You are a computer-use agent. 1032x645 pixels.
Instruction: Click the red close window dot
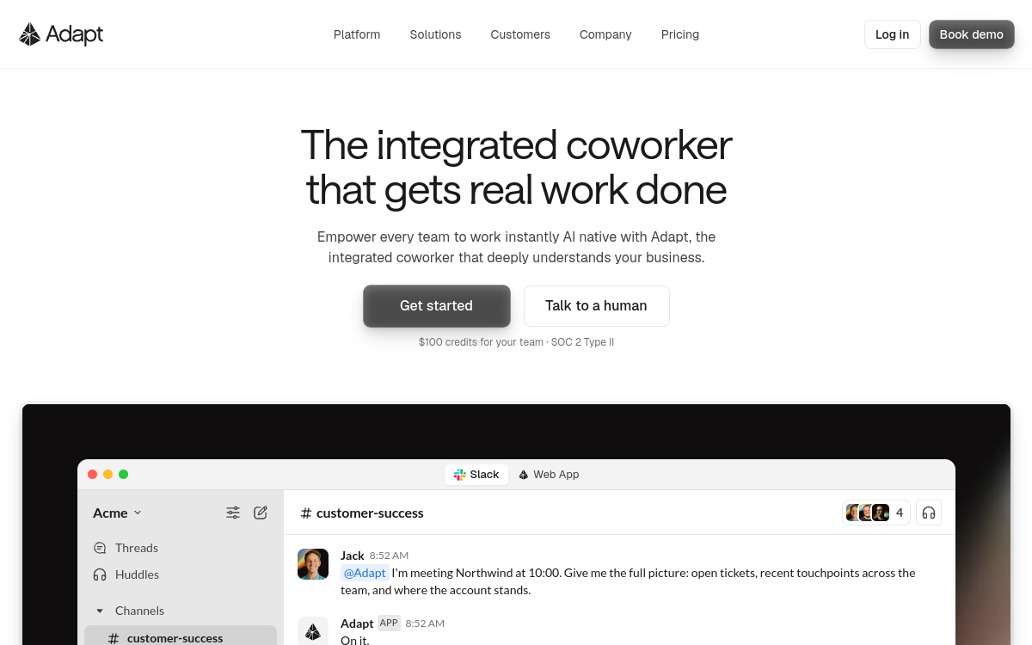click(x=93, y=475)
